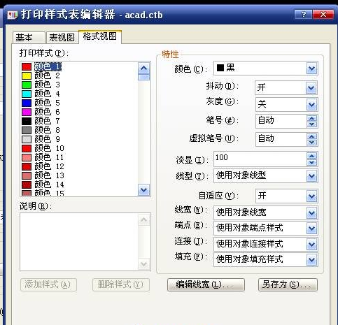This screenshot has height=325, width=338.
Task: Choose plot style 颜色 12 label
Action: 49,166
